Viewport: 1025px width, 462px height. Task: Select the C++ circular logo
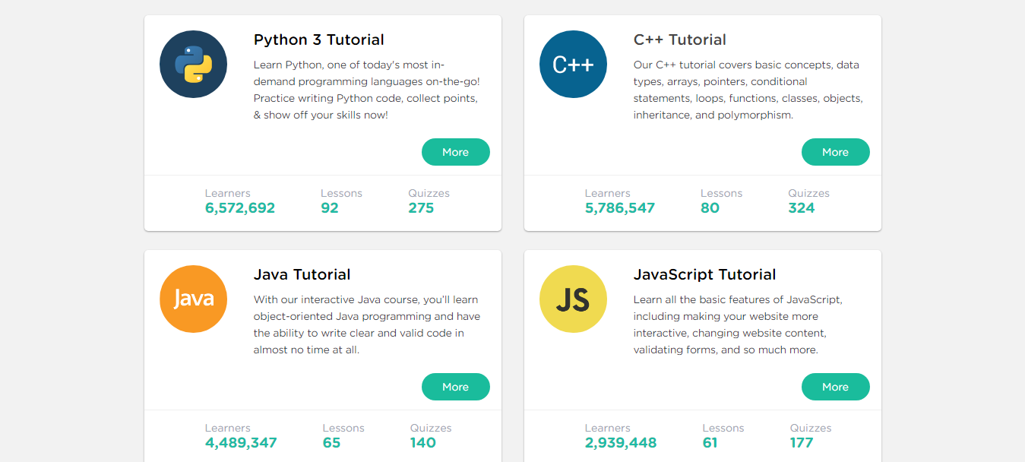tap(573, 64)
